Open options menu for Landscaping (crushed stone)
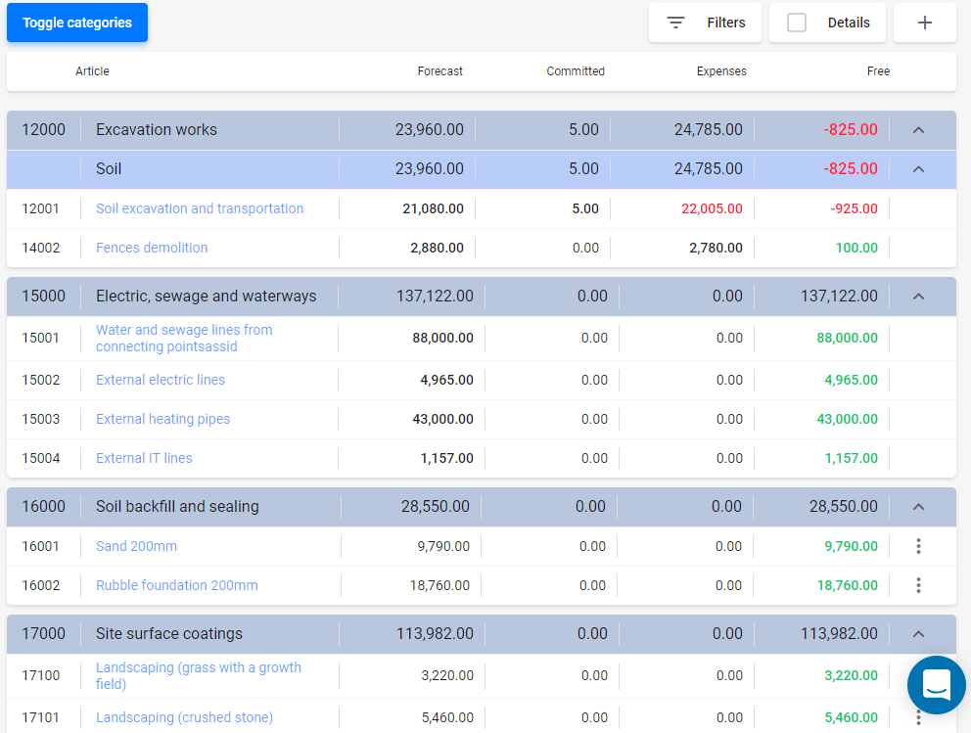971x733 pixels. click(x=919, y=717)
